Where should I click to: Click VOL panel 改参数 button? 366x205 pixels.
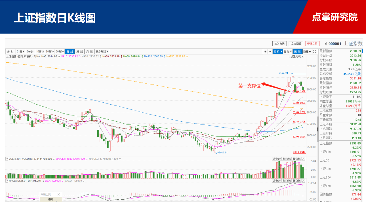point(277,159)
